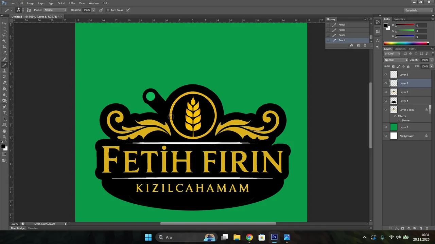The image size is (435, 244).
Task: Hide Layer 6 visibility eye
Action: pyautogui.click(x=386, y=83)
